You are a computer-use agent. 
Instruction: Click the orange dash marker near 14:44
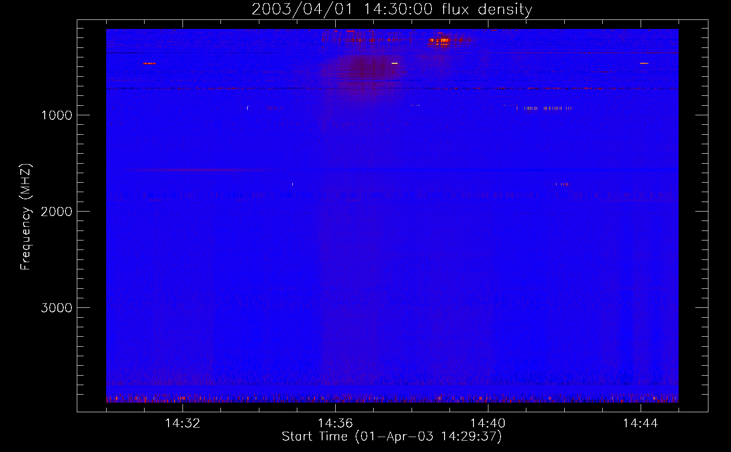pos(644,63)
